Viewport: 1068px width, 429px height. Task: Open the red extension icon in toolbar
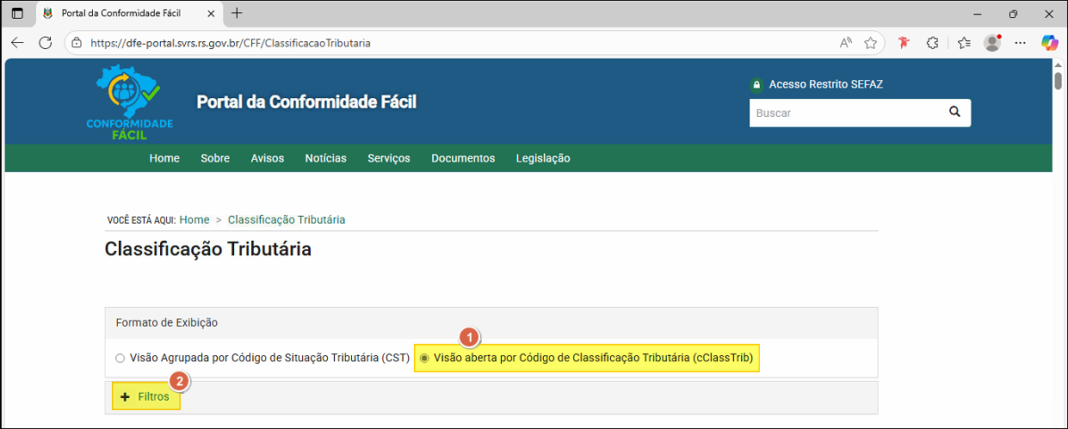click(904, 42)
